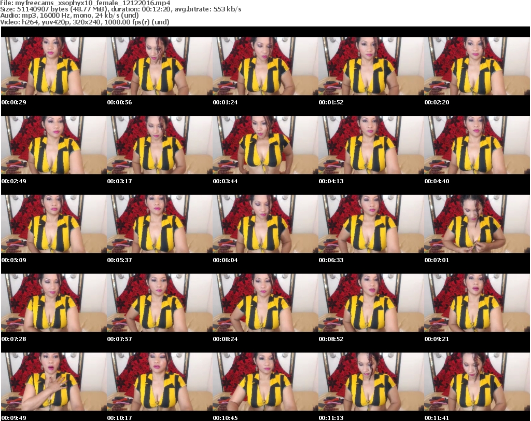Click the frame stamped 00:07:28
Screen dimensions: 531x421
(54, 303)
